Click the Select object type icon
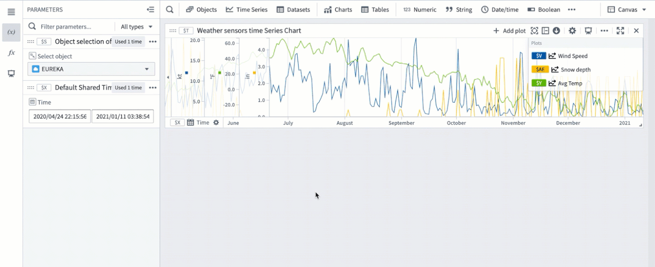This screenshot has width=655, height=267. (x=32, y=56)
